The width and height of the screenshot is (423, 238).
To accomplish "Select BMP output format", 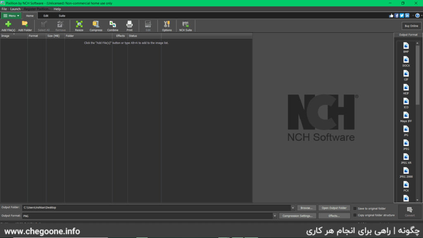I will click(x=406, y=48).
